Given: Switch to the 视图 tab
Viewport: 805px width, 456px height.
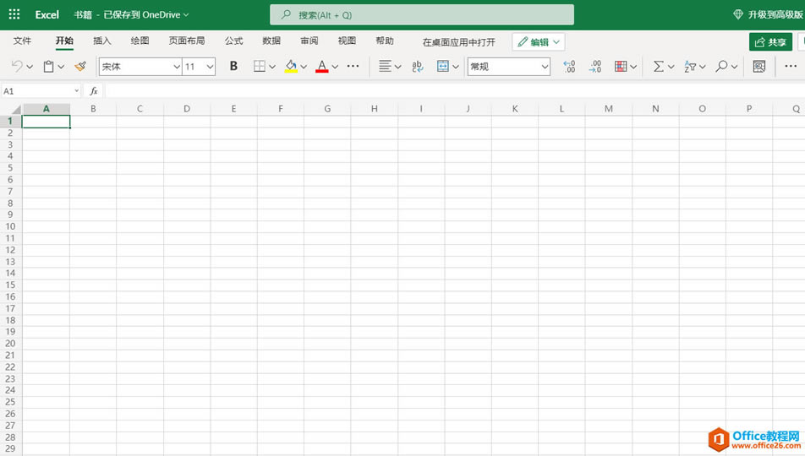Looking at the screenshot, I should 347,41.
